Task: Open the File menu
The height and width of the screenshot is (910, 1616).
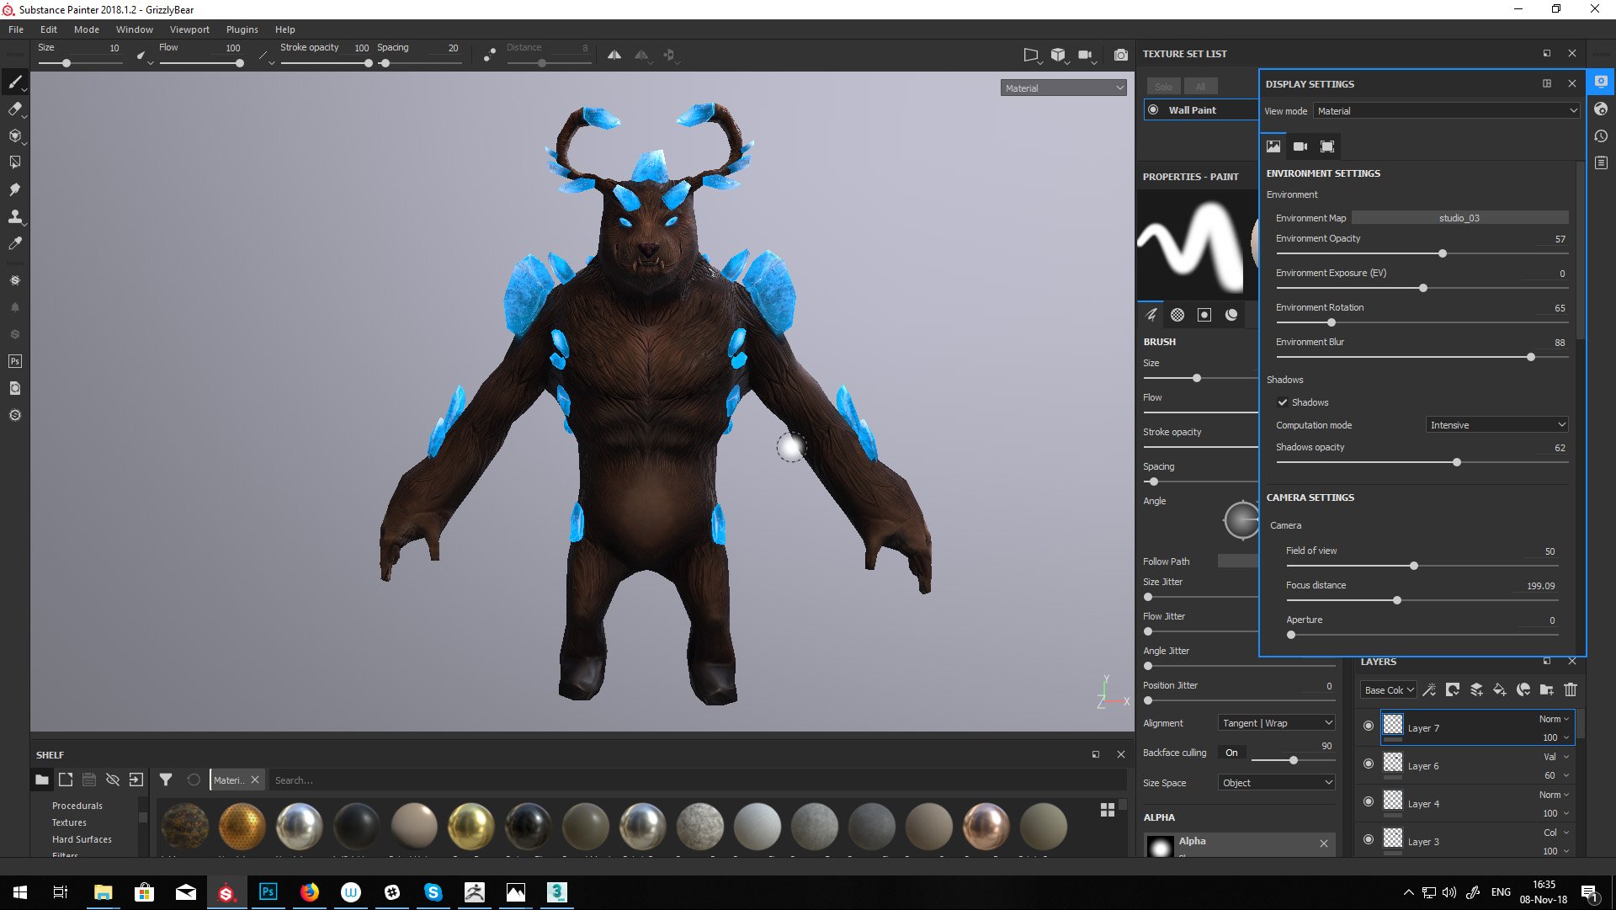Action: point(16,29)
